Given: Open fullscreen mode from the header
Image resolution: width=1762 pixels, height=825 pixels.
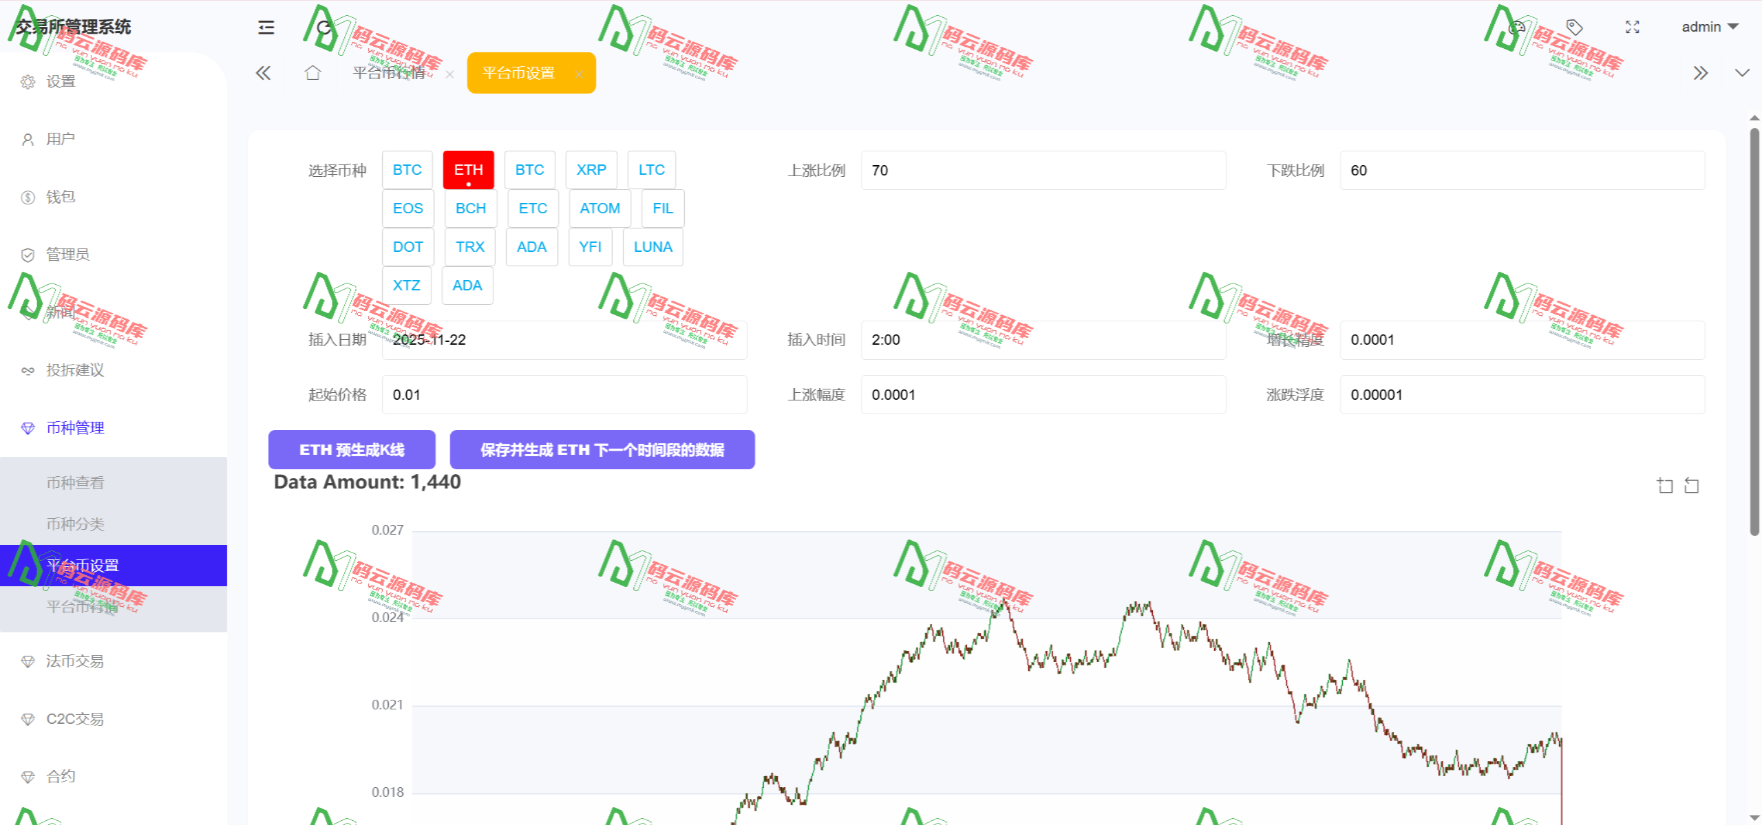Looking at the screenshot, I should coord(1632,27).
